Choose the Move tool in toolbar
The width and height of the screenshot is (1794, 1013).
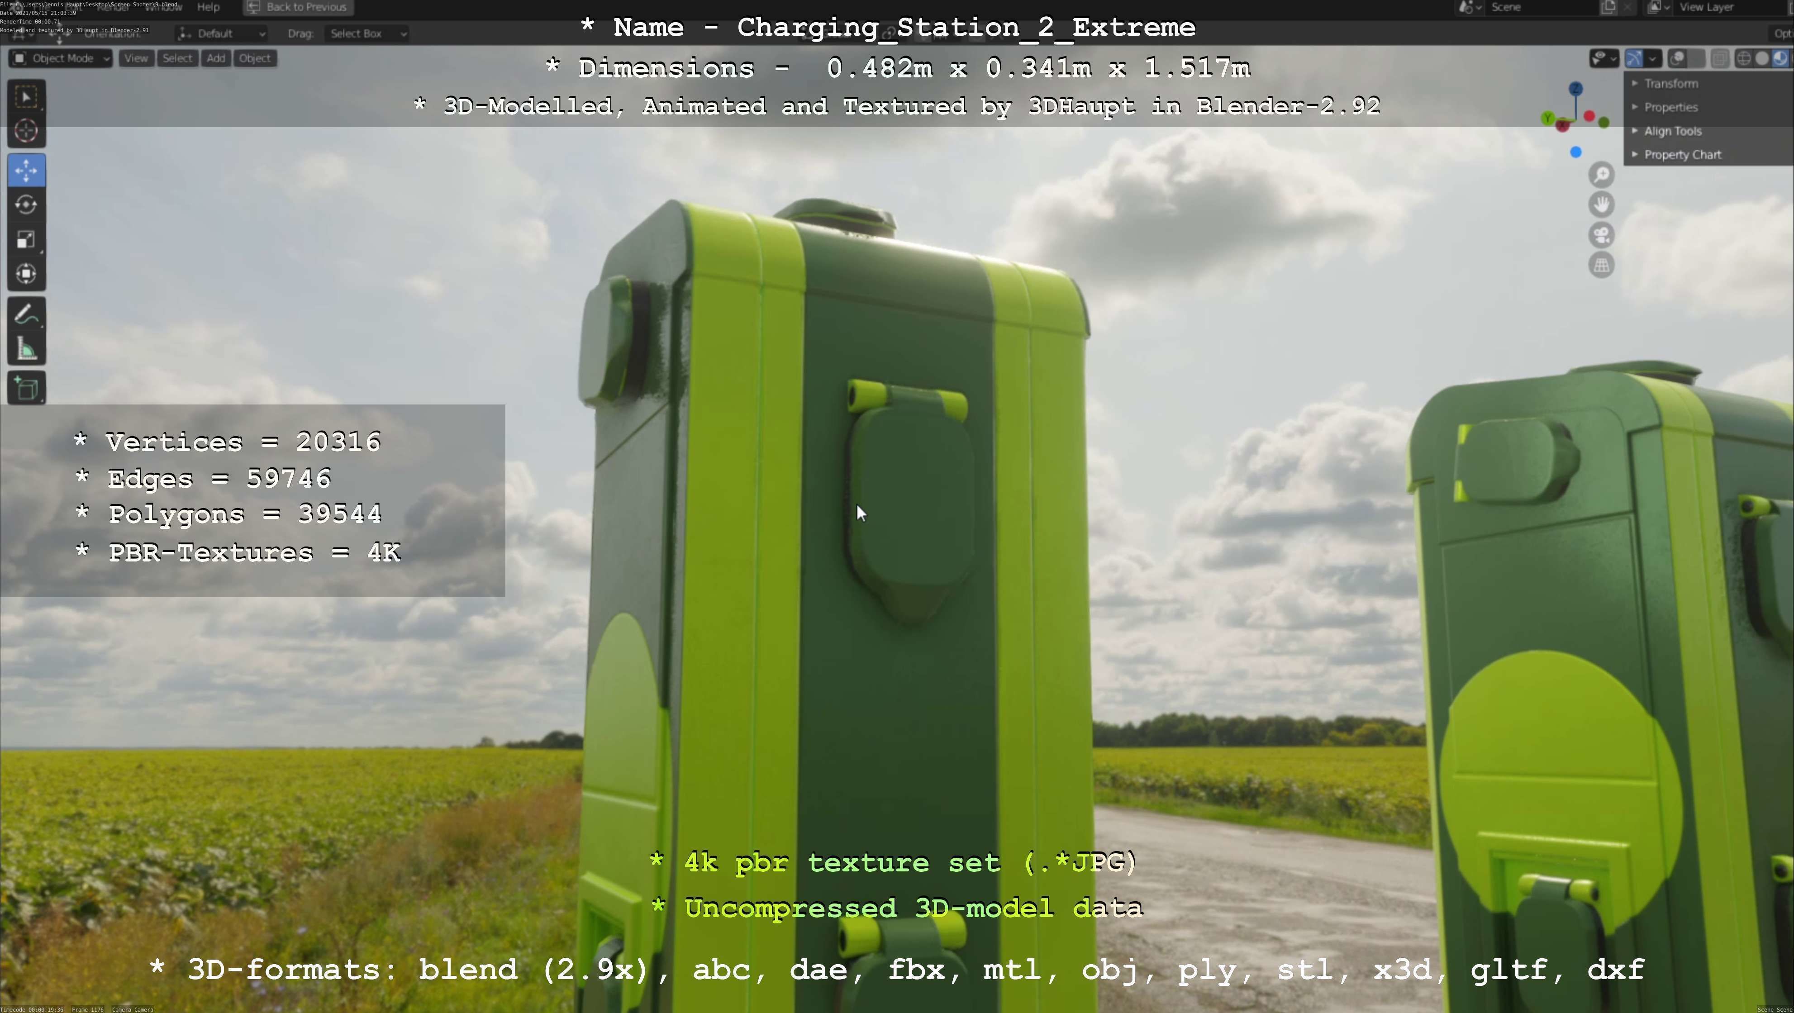[26, 171]
